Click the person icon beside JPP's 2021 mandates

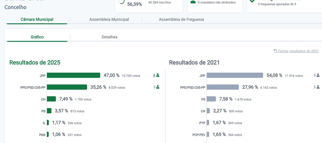(x=318, y=75)
